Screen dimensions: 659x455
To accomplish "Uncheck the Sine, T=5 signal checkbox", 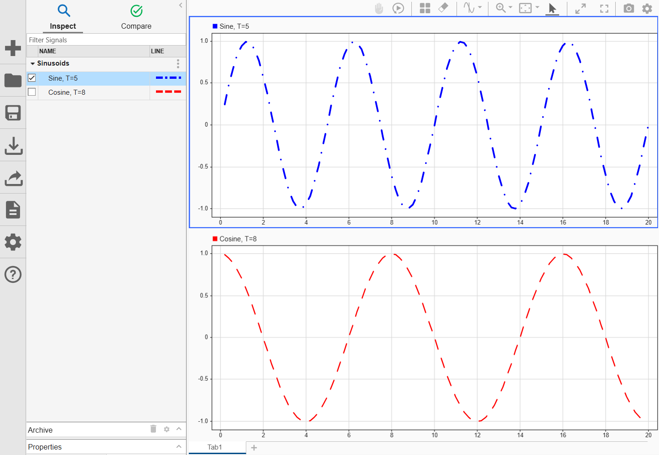I will coord(32,78).
